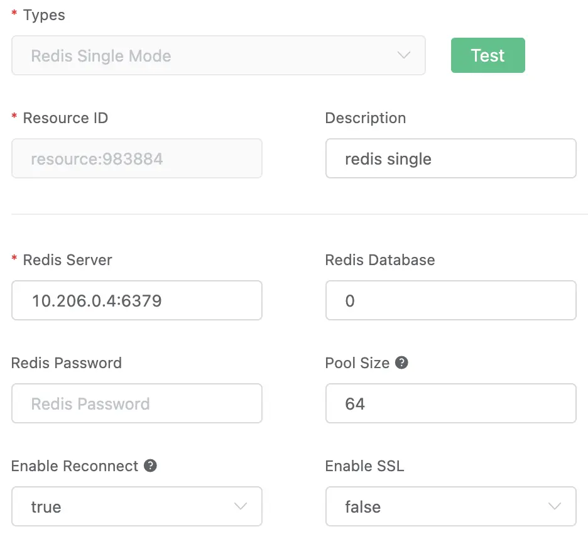Focus the Redis Server address field
Viewport: 588px width, 534px height.
(x=137, y=300)
